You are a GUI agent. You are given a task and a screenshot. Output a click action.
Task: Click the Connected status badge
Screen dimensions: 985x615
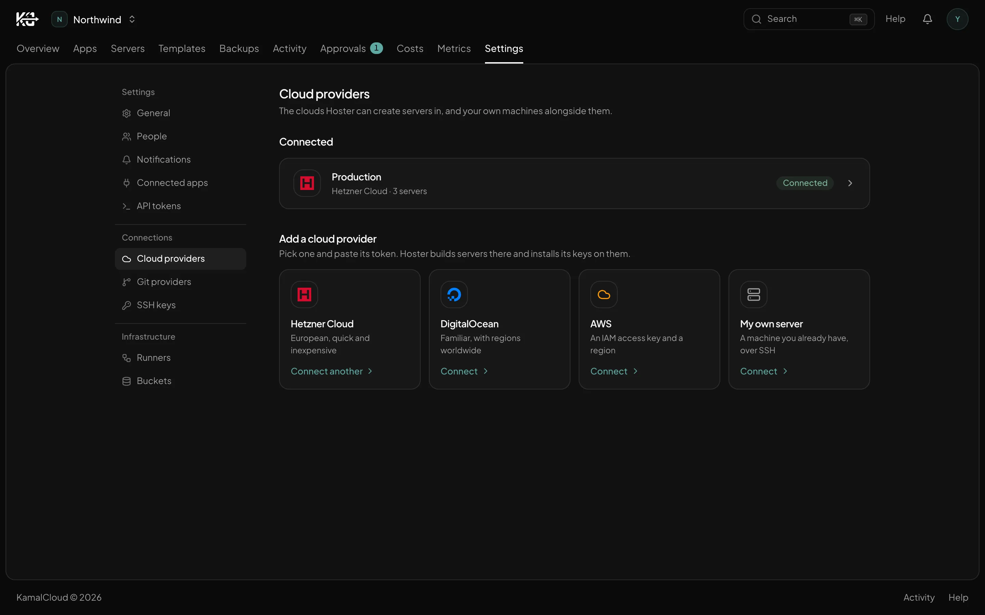click(805, 183)
